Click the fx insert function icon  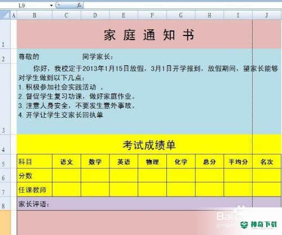pyautogui.click(x=79, y=6)
